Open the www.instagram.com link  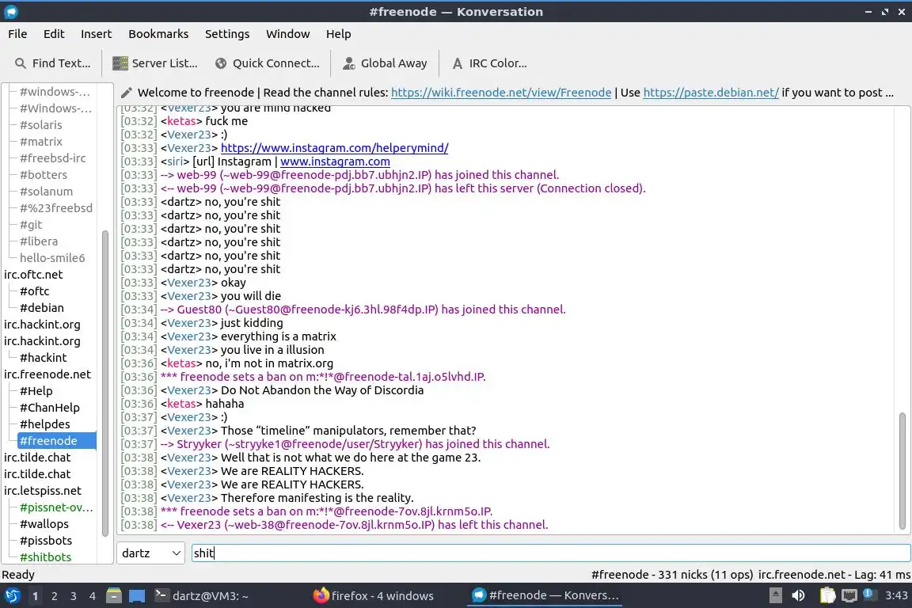click(x=335, y=161)
